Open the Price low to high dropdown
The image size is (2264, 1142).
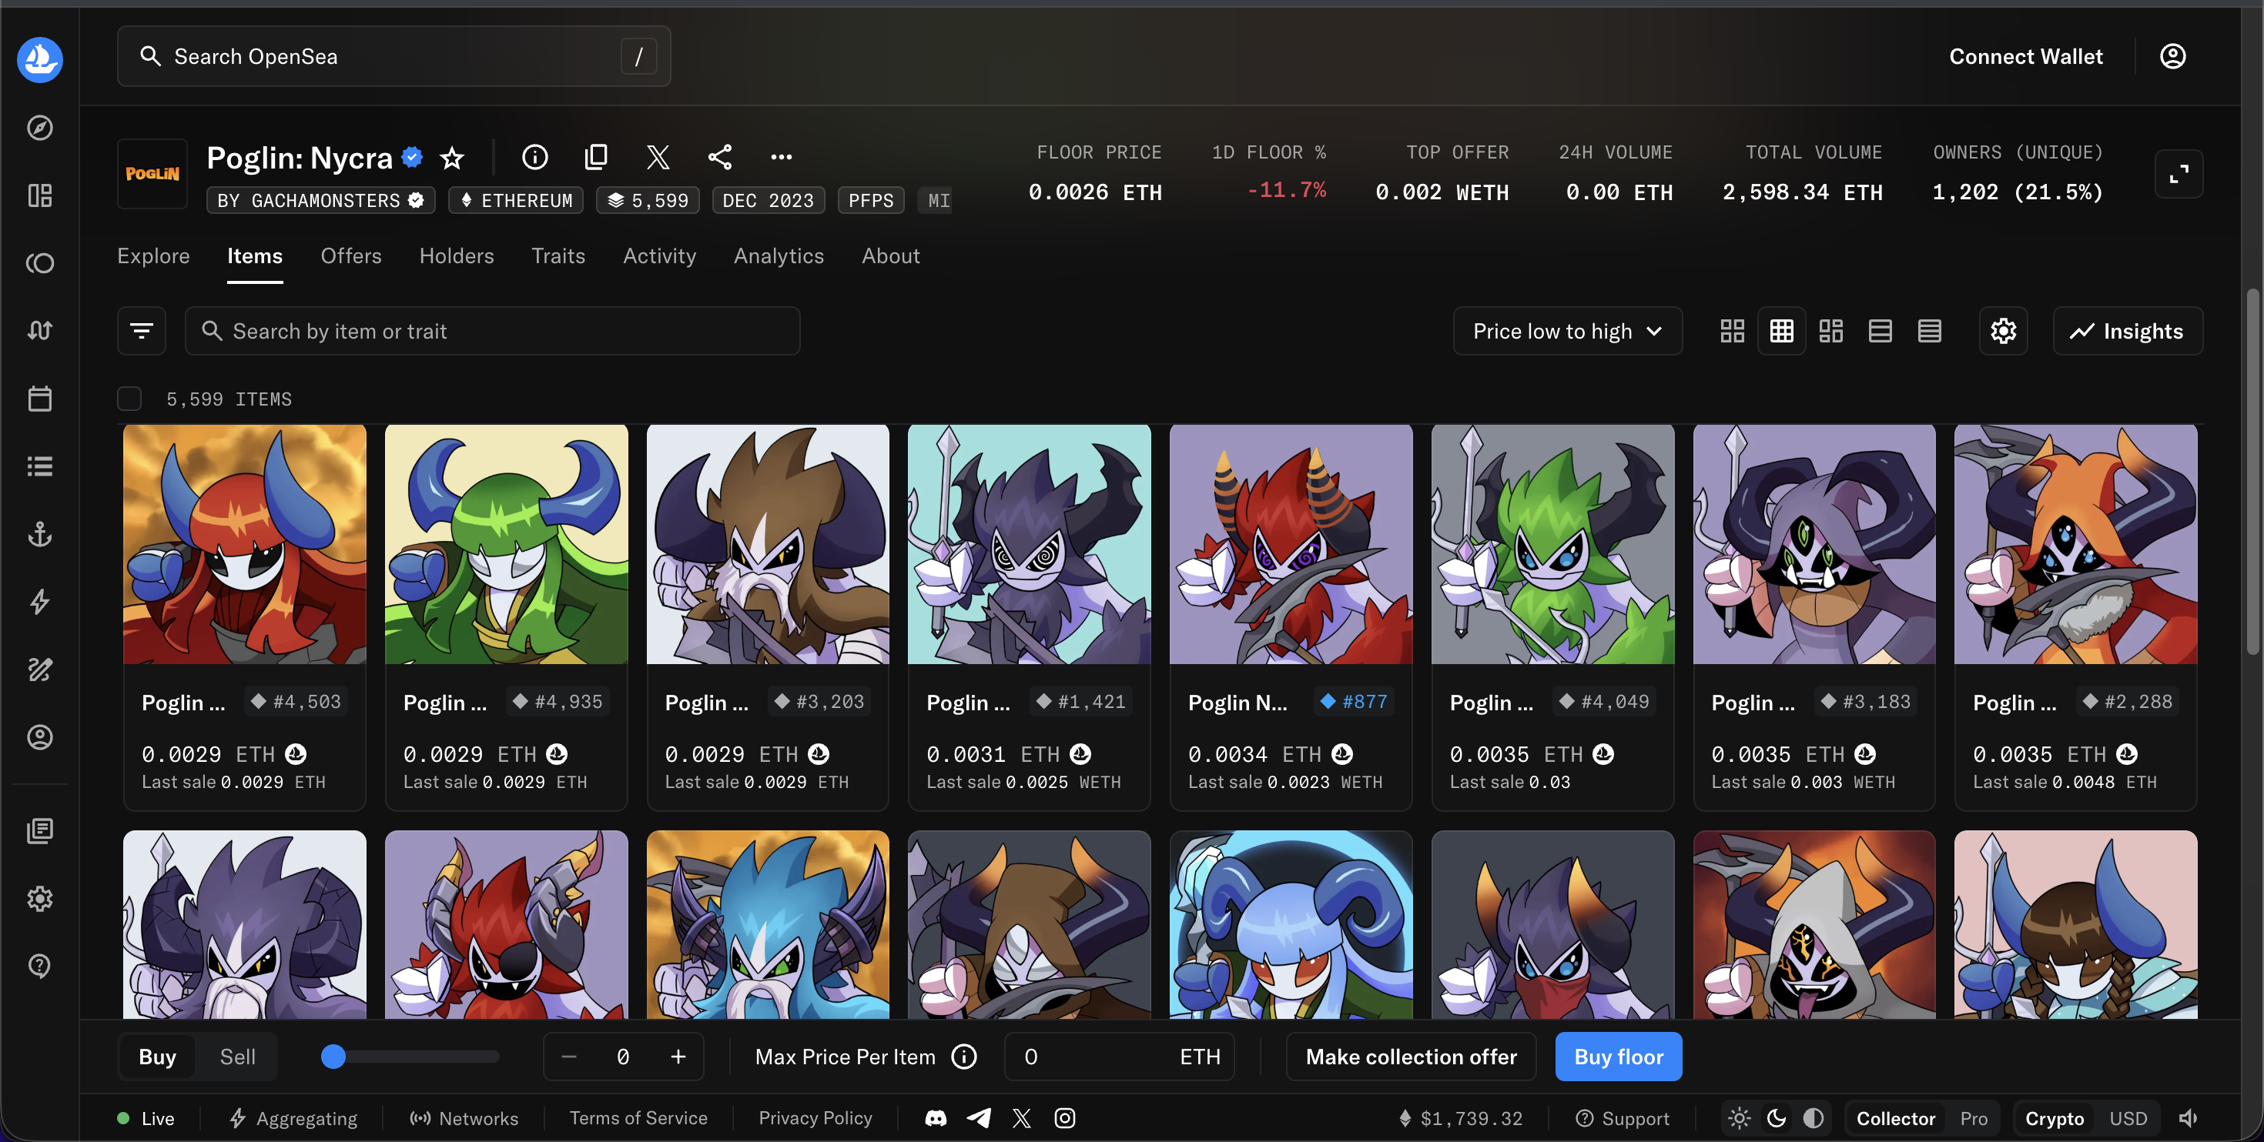[1567, 331]
